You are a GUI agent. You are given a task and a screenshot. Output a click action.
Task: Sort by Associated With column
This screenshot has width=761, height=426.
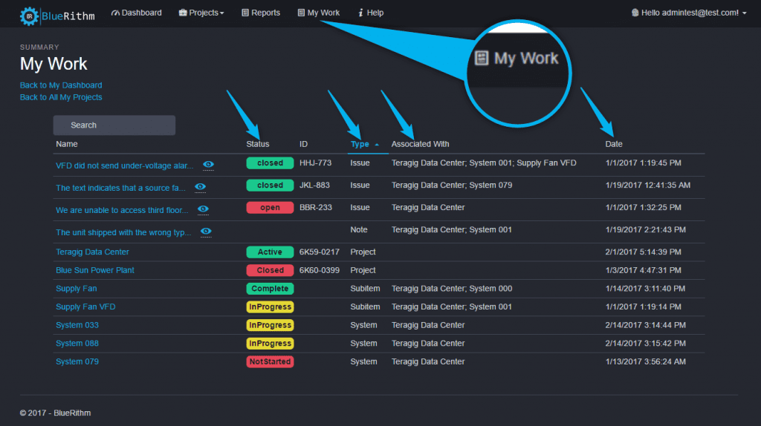[x=420, y=144]
